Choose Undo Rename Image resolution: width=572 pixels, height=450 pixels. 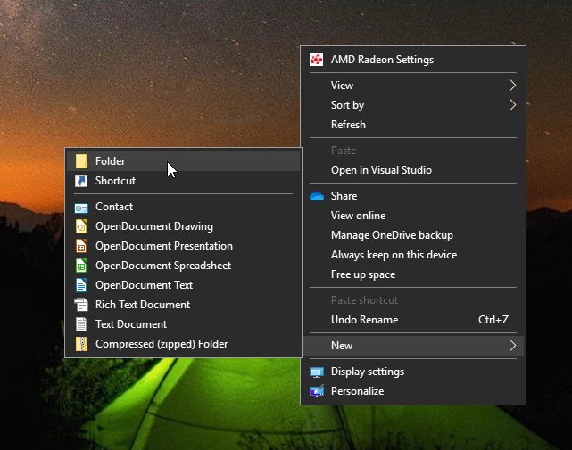(x=413, y=320)
